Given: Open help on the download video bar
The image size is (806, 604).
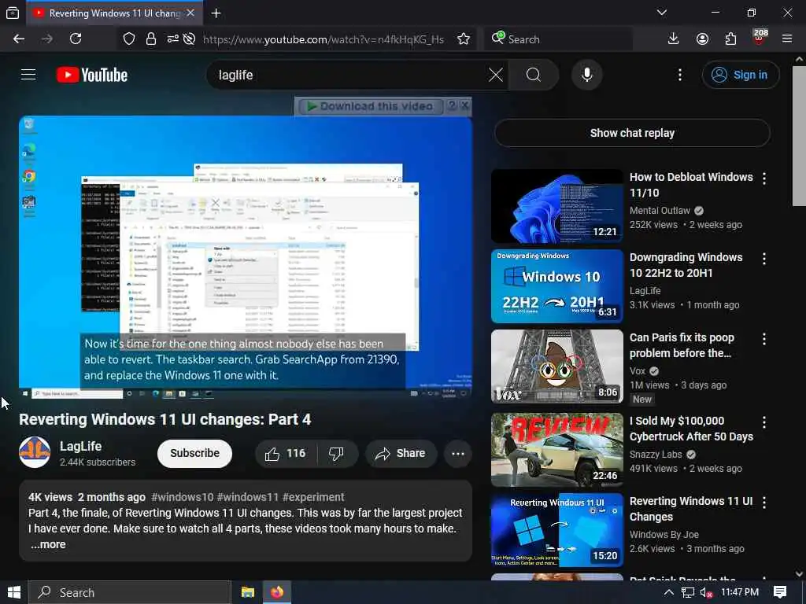Looking at the screenshot, I should click(452, 106).
